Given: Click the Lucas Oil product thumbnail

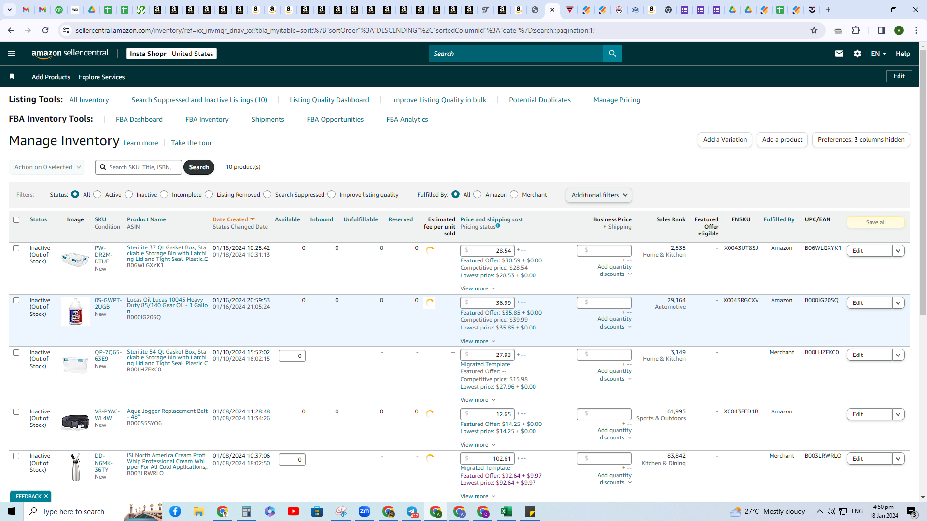Looking at the screenshot, I should pyautogui.click(x=75, y=311).
